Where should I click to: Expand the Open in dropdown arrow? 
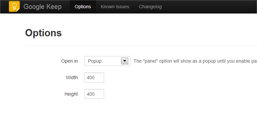[125, 61]
